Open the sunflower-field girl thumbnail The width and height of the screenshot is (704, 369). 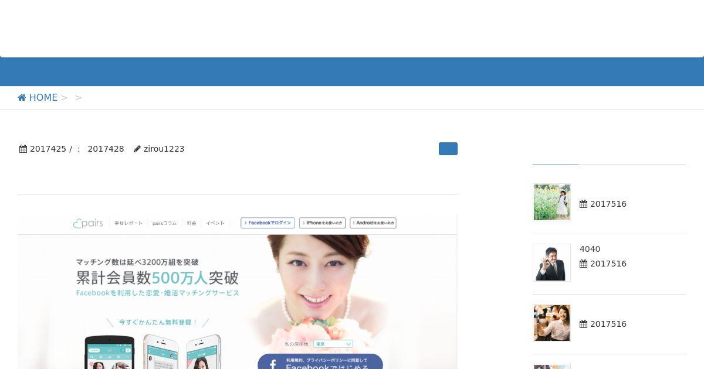click(551, 202)
